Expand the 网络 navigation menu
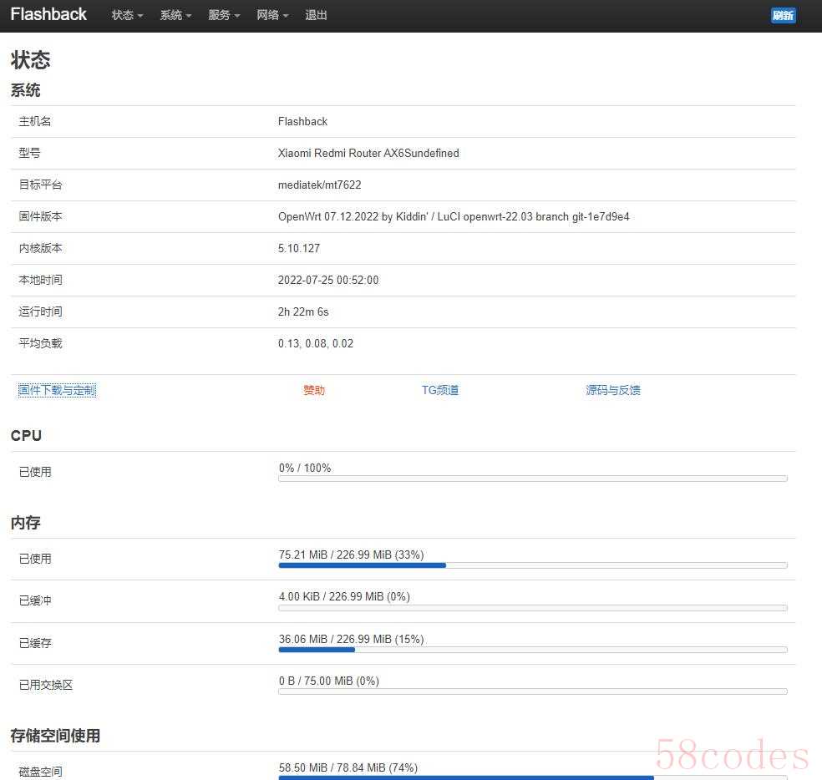 (x=272, y=15)
